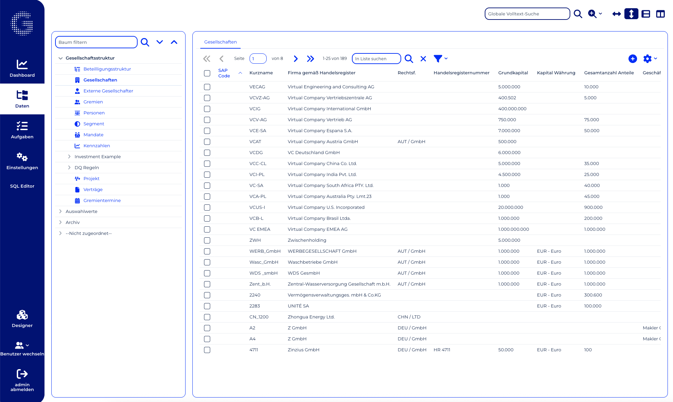Open the Dashboard icon in the sidebar
Image resolution: width=673 pixels, height=402 pixels.
[x=22, y=64]
